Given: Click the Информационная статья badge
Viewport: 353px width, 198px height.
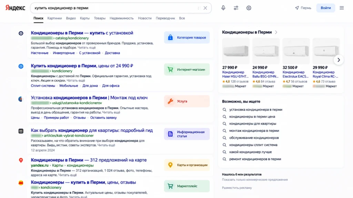Looking at the screenshot, I should [x=186, y=134].
